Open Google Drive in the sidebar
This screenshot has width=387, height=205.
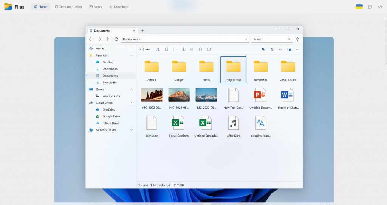tap(111, 116)
